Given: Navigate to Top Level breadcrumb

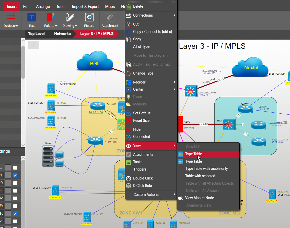Looking at the screenshot, I should 36,34.
